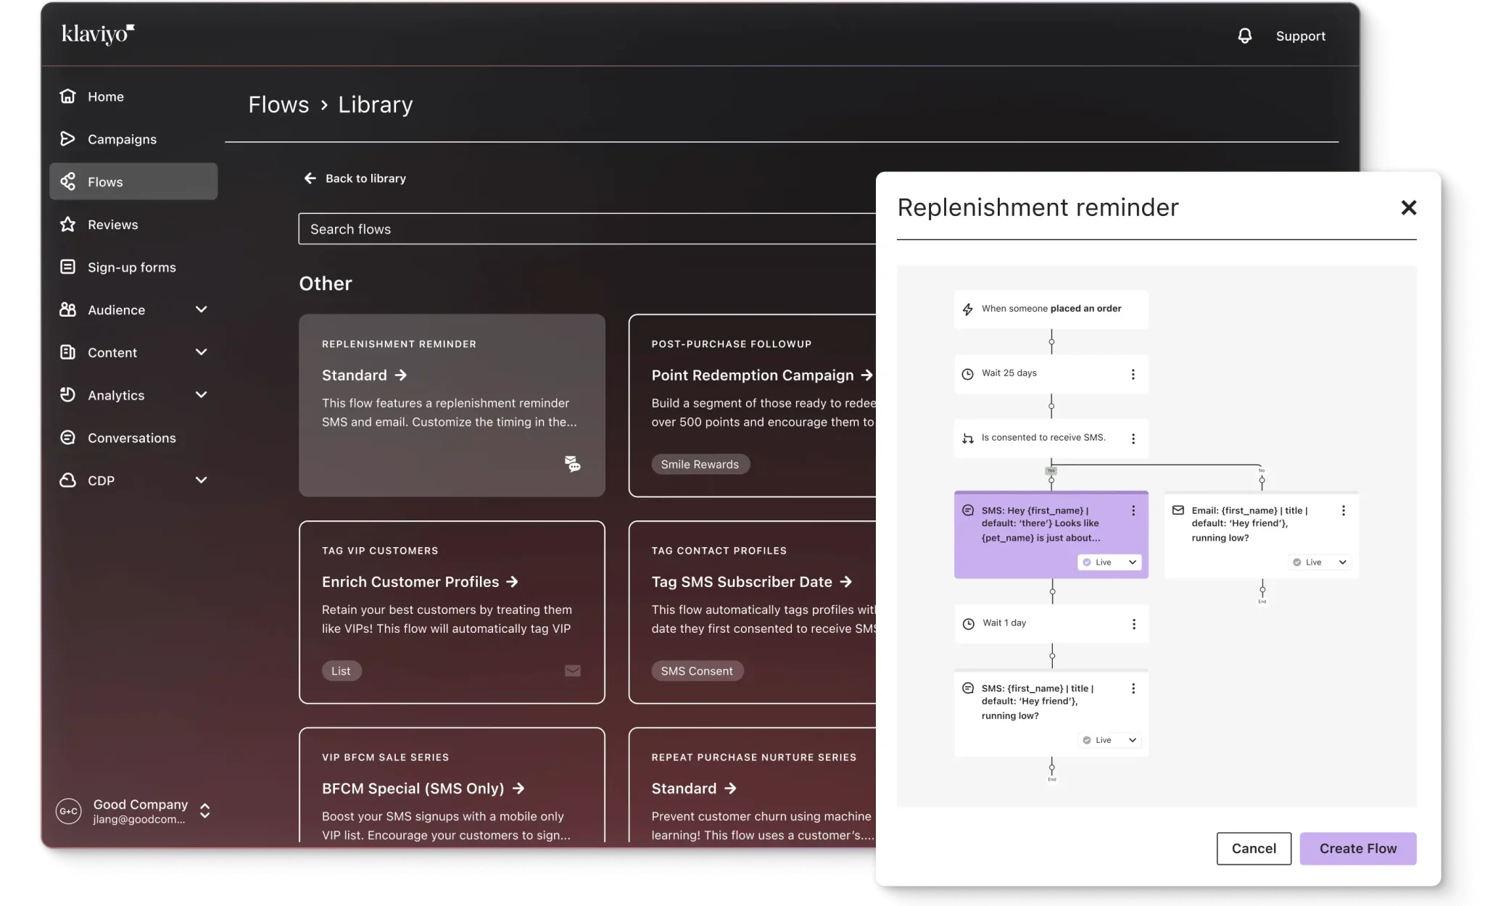Click the Home house icon

67,96
